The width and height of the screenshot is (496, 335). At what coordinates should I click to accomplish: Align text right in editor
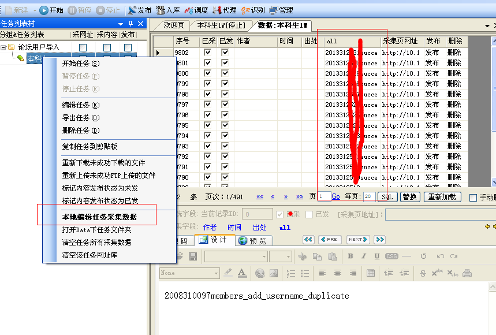(353, 273)
